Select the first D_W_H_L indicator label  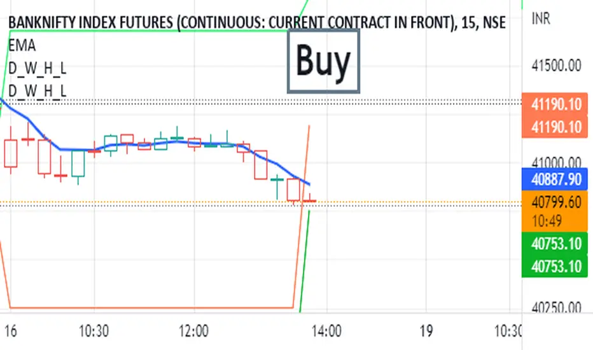(38, 68)
